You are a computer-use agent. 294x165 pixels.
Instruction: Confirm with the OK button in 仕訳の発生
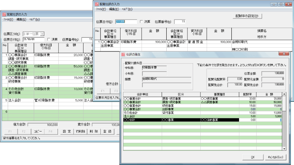[253, 157]
